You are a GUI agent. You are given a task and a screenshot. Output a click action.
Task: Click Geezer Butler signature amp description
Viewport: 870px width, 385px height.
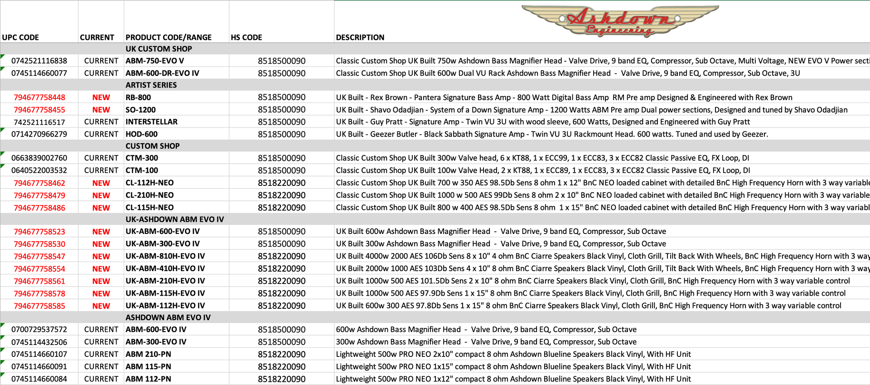point(552,134)
